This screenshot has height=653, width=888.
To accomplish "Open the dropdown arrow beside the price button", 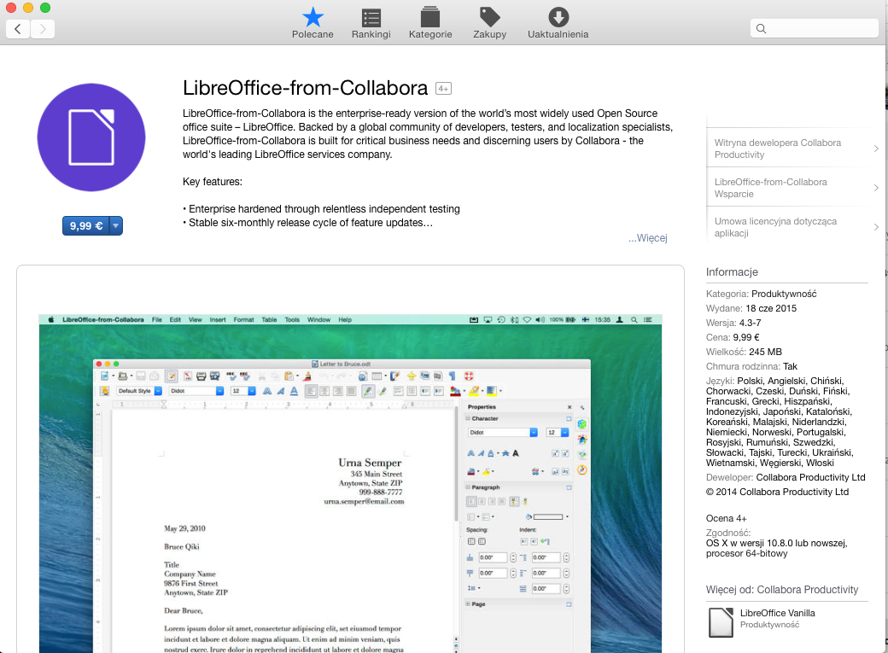I will point(115,226).
